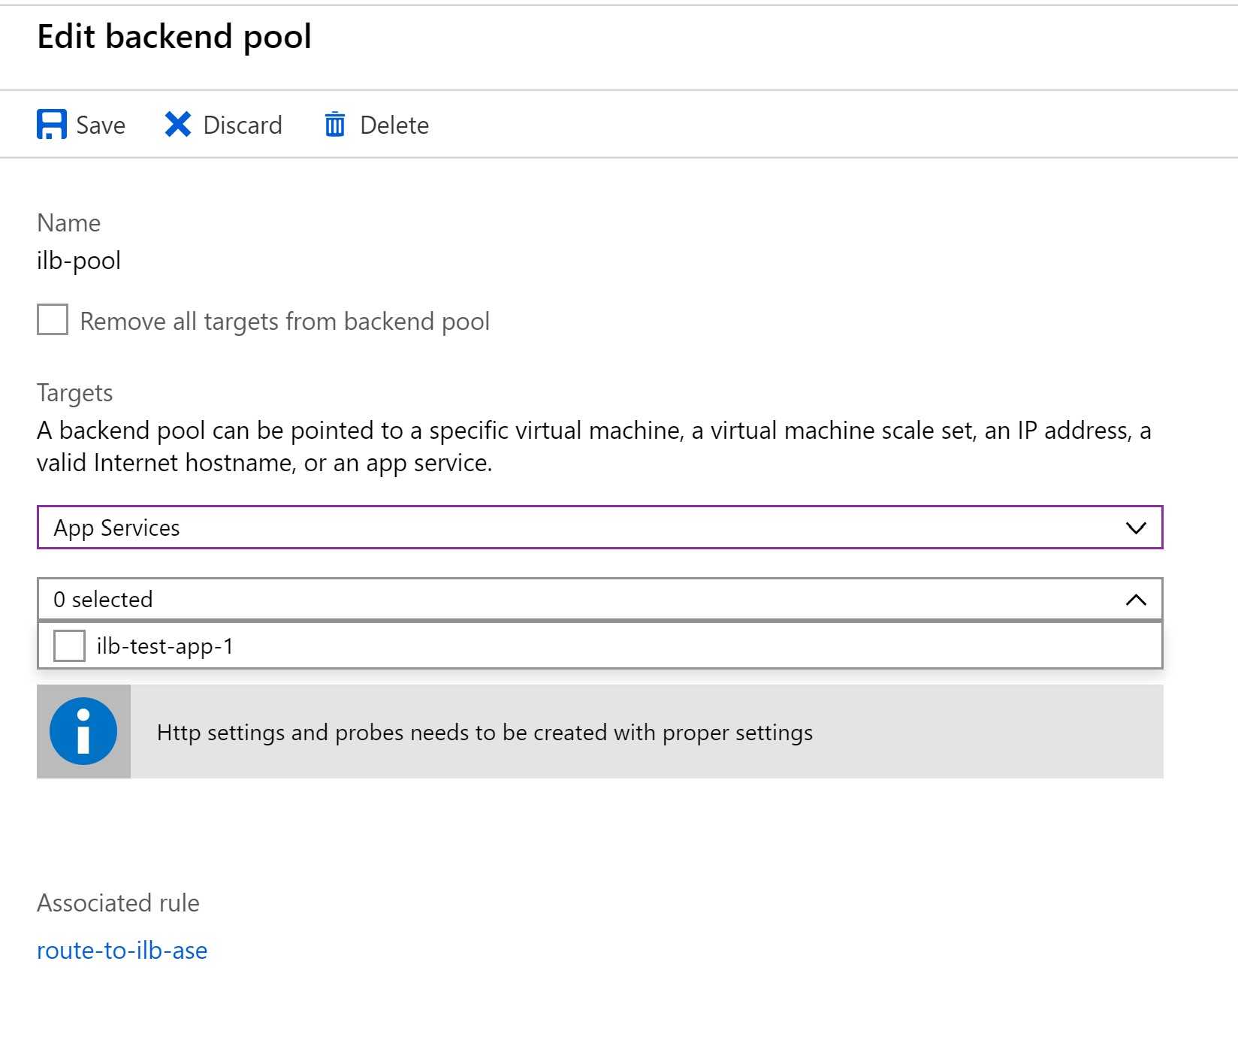Click the up chevron on 0 selected
Screen dimensions: 1238x1049
[1136, 600]
